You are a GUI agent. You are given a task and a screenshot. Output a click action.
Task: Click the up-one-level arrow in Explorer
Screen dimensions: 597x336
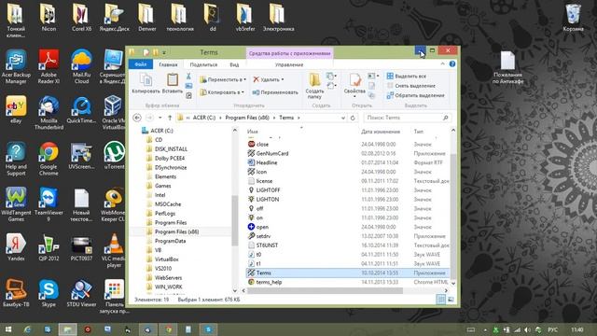click(170, 118)
